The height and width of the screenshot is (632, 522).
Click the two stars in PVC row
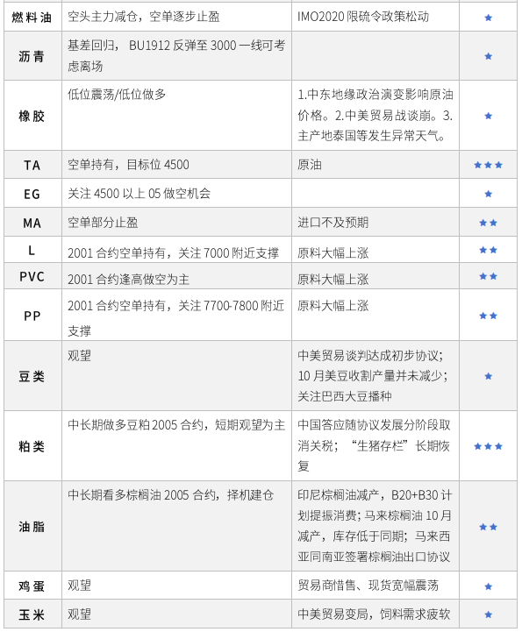[x=488, y=276]
